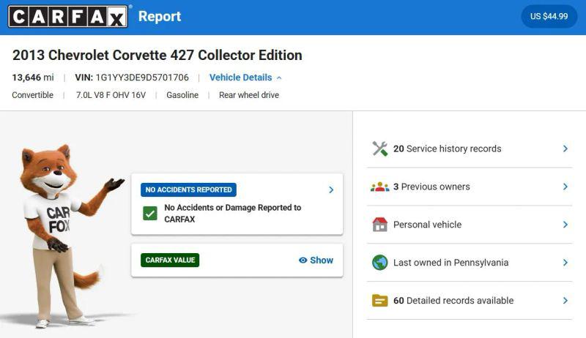Screen dimensions: 586x338
Task: Click the VIN number 1G1YY3DE9D5701706
Action: (x=142, y=78)
